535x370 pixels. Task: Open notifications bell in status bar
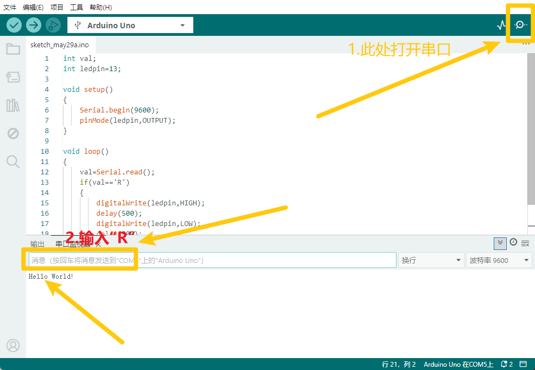[x=506, y=364]
